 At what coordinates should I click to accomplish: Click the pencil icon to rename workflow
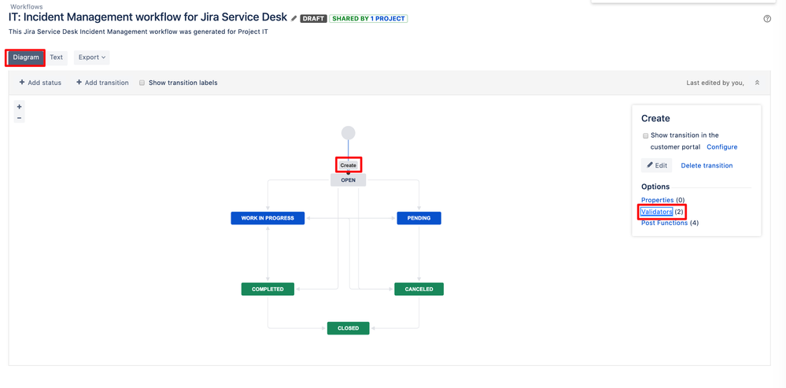[293, 18]
